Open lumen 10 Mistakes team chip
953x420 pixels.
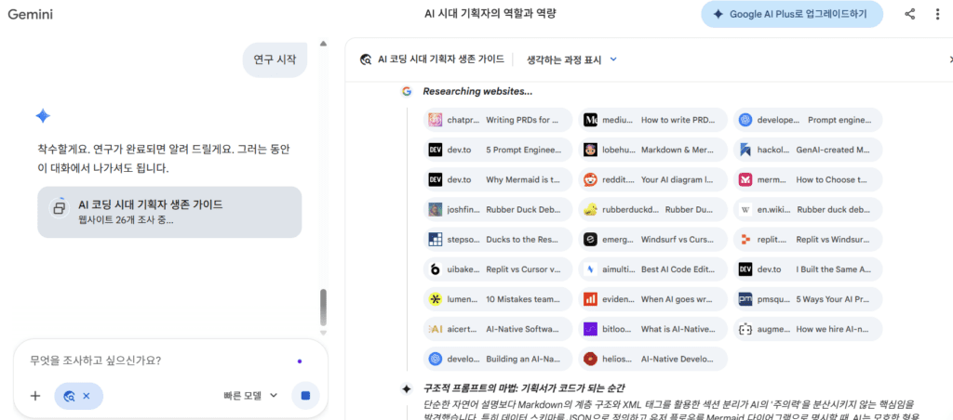click(498, 298)
